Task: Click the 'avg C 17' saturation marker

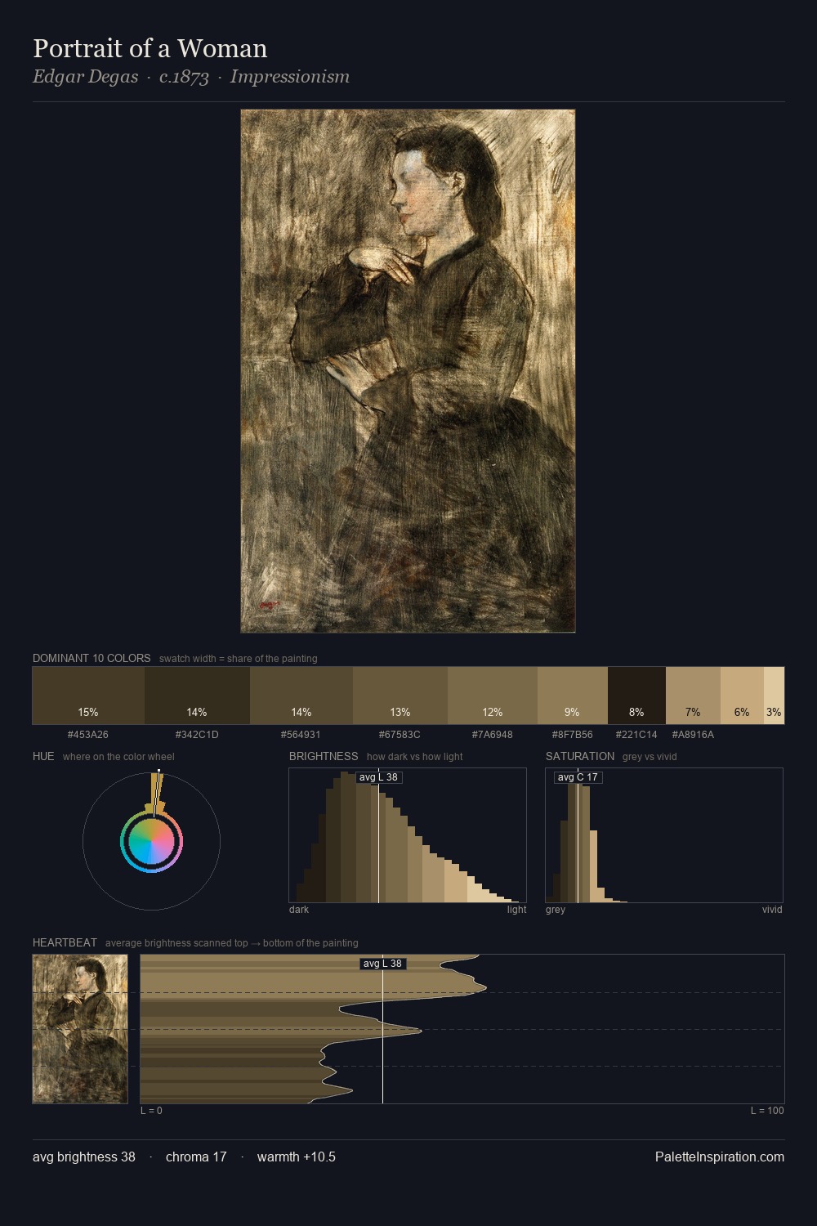Action: coord(578,777)
